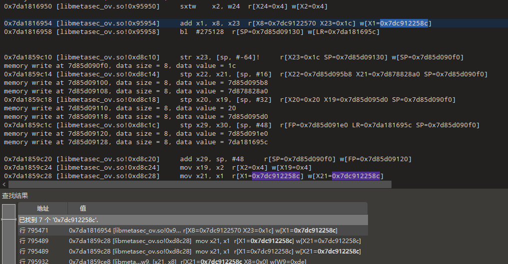The height and width of the screenshot is (264, 508).
Task: Click the horizontal scrollbar thumb in trace view
Action: [x=200, y=185]
